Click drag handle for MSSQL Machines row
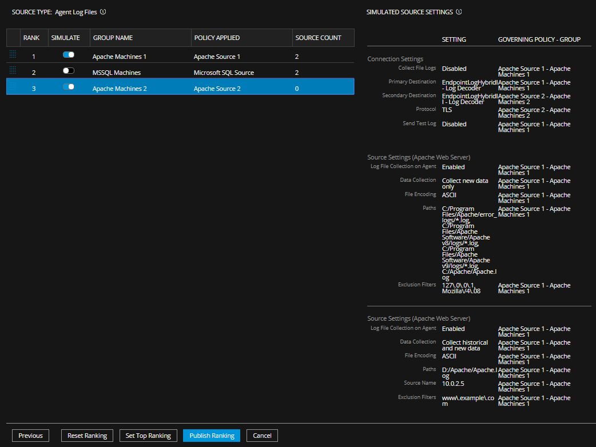This screenshot has width=596, height=447. [13, 71]
